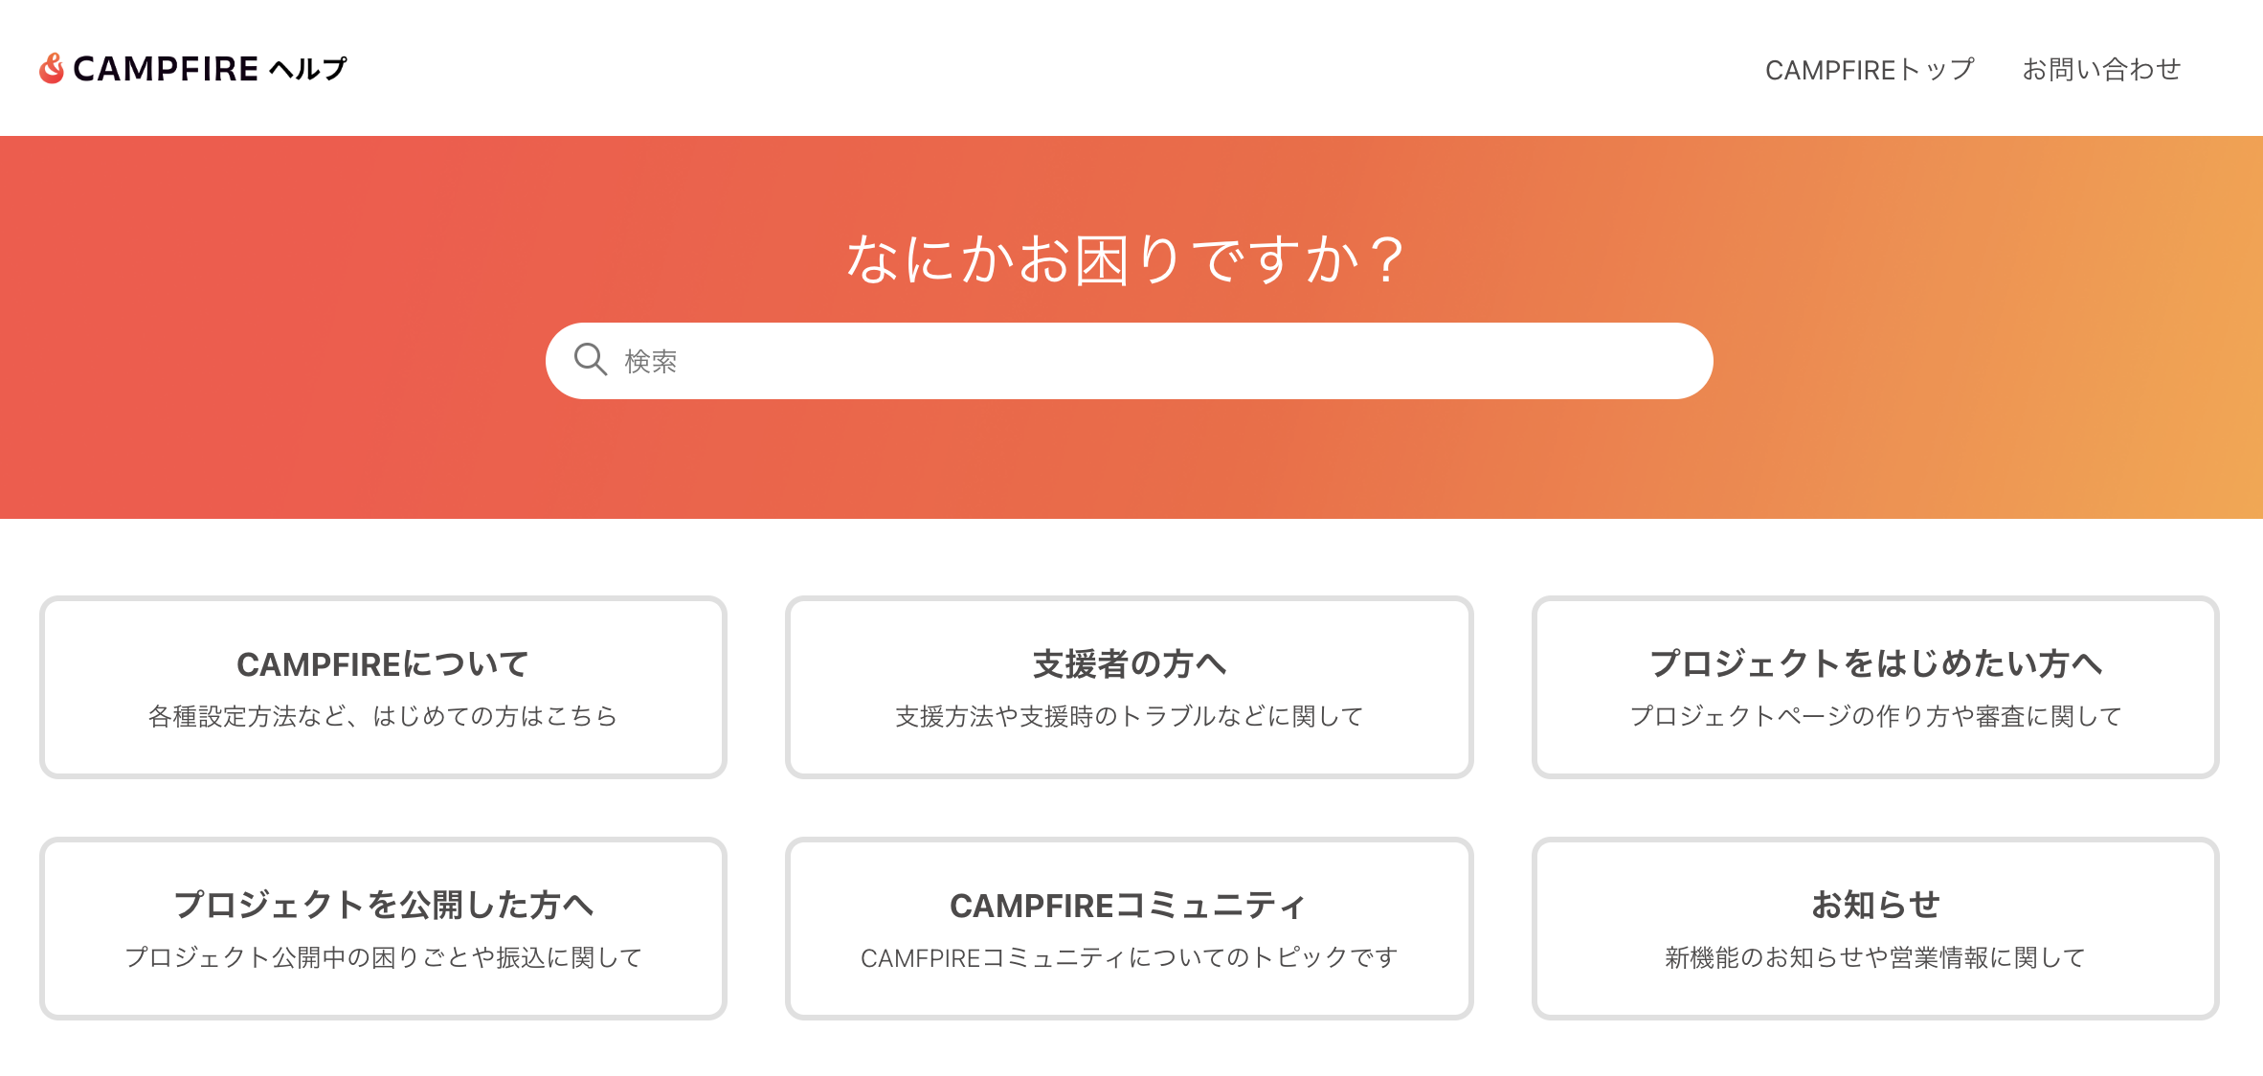Open the プロジェクトをはじめたい方へ category title
Image resolution: width=2263 pixels, height=1076 pixels.
[x=1875, y=663]
